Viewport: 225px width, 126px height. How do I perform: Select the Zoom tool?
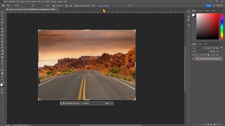(2, 76)
